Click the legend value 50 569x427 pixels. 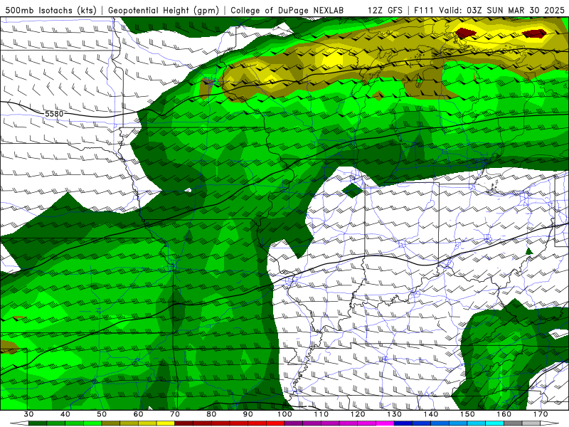(102, 414)
